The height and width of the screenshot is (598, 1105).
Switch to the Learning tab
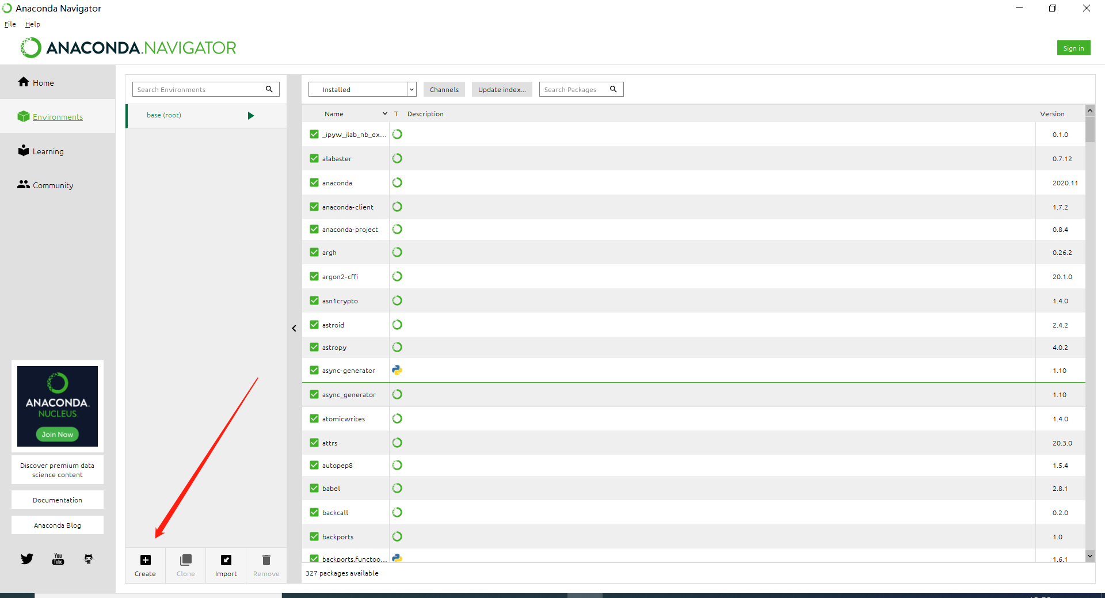(x=58, y=151)
